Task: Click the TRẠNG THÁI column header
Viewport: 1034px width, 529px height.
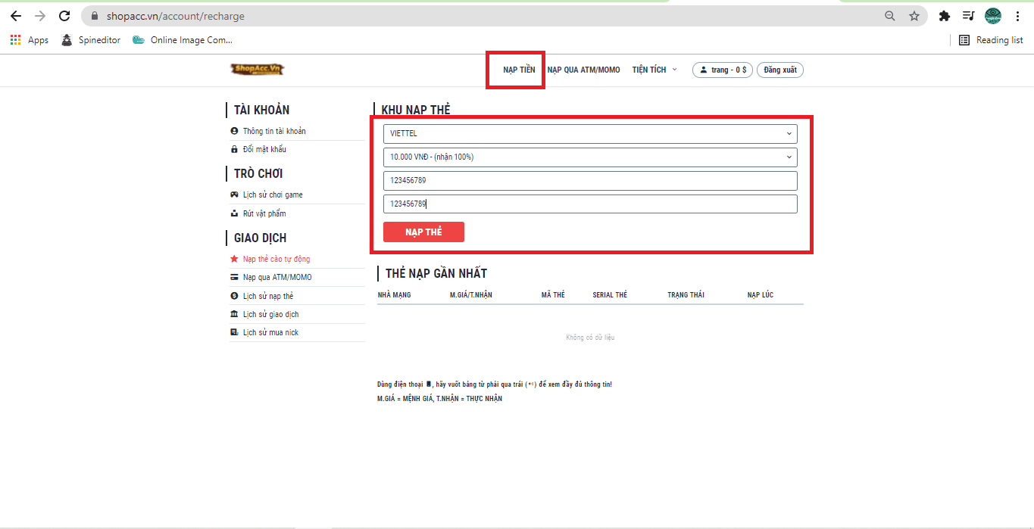Action: (686, 295)
